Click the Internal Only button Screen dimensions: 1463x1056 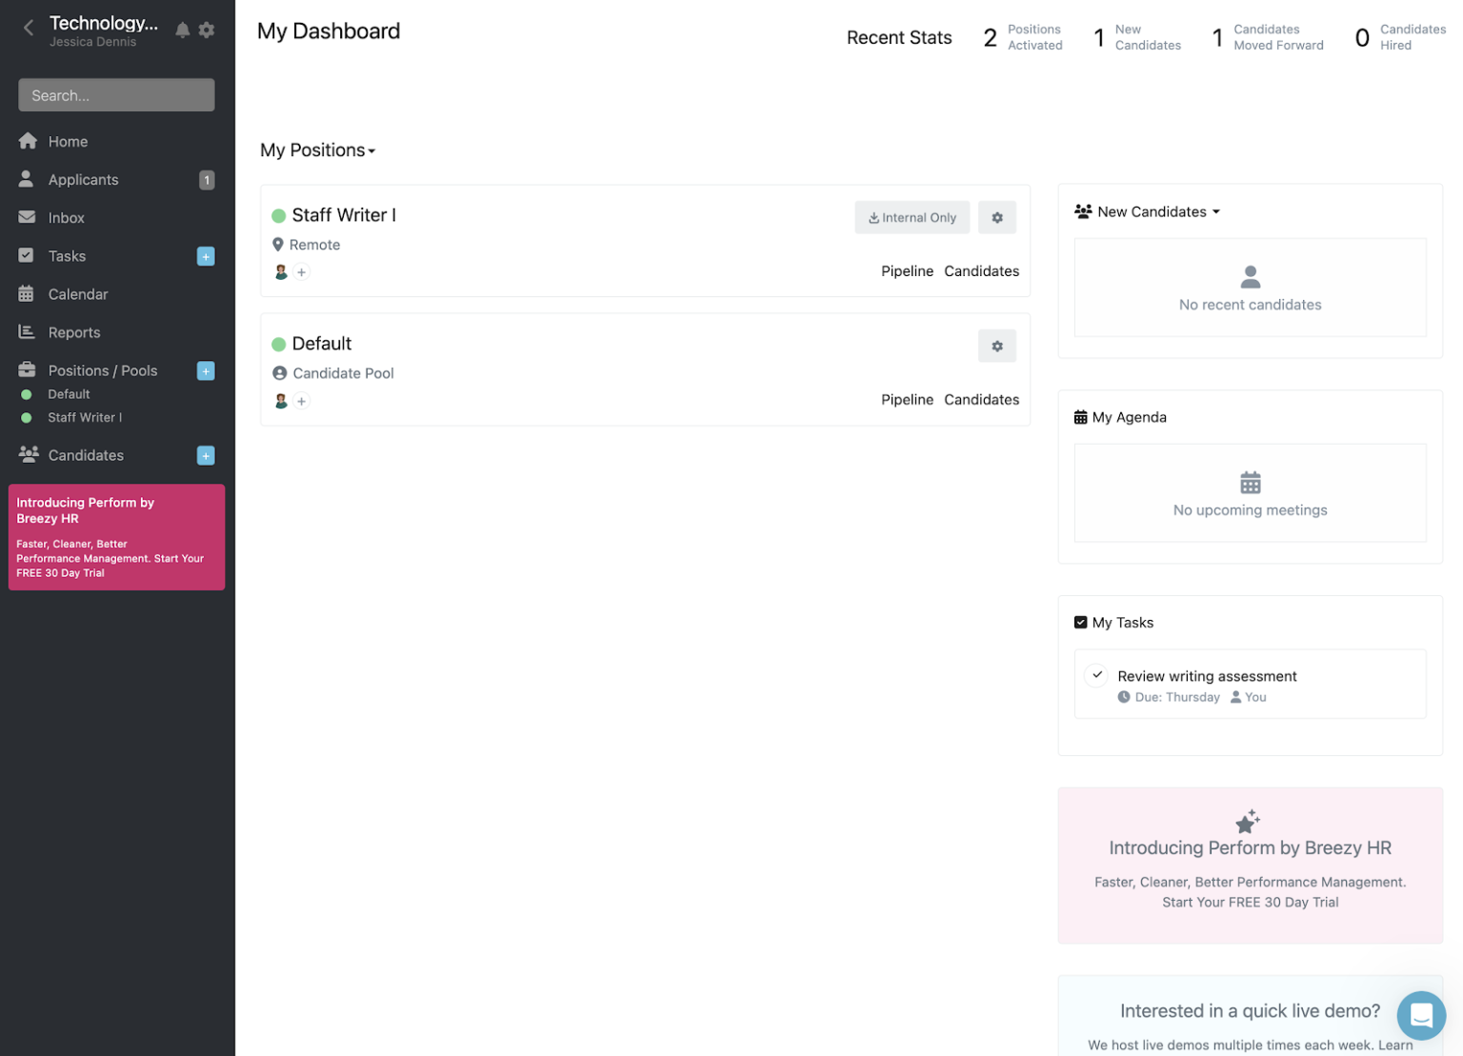tap(912, 217)
